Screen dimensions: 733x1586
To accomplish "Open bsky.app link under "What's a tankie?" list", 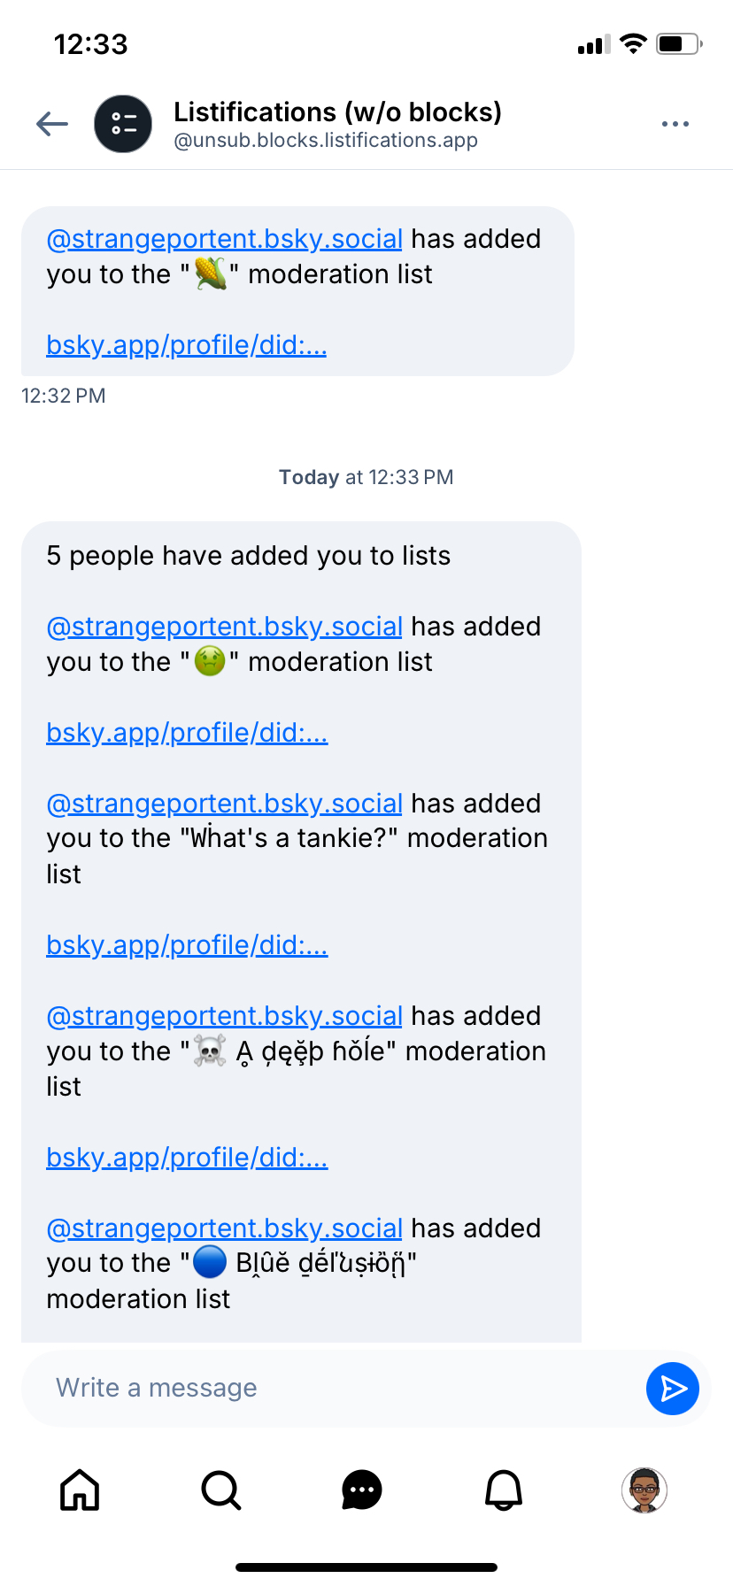I will 187,945.
